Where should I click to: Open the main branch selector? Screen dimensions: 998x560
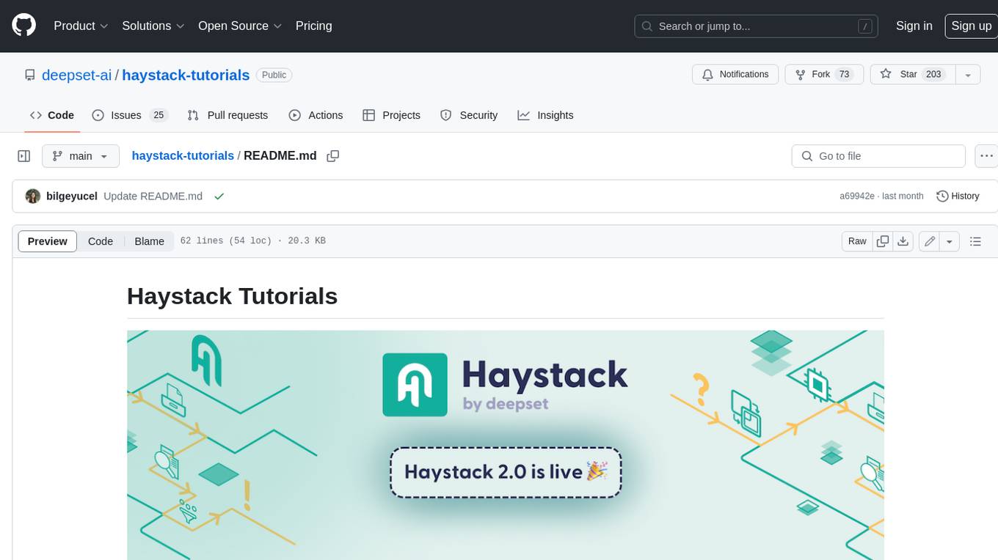tap(81, 156)
